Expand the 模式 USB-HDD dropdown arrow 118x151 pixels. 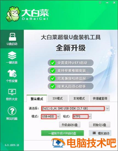pyautogui.click(x=58, y=116)
